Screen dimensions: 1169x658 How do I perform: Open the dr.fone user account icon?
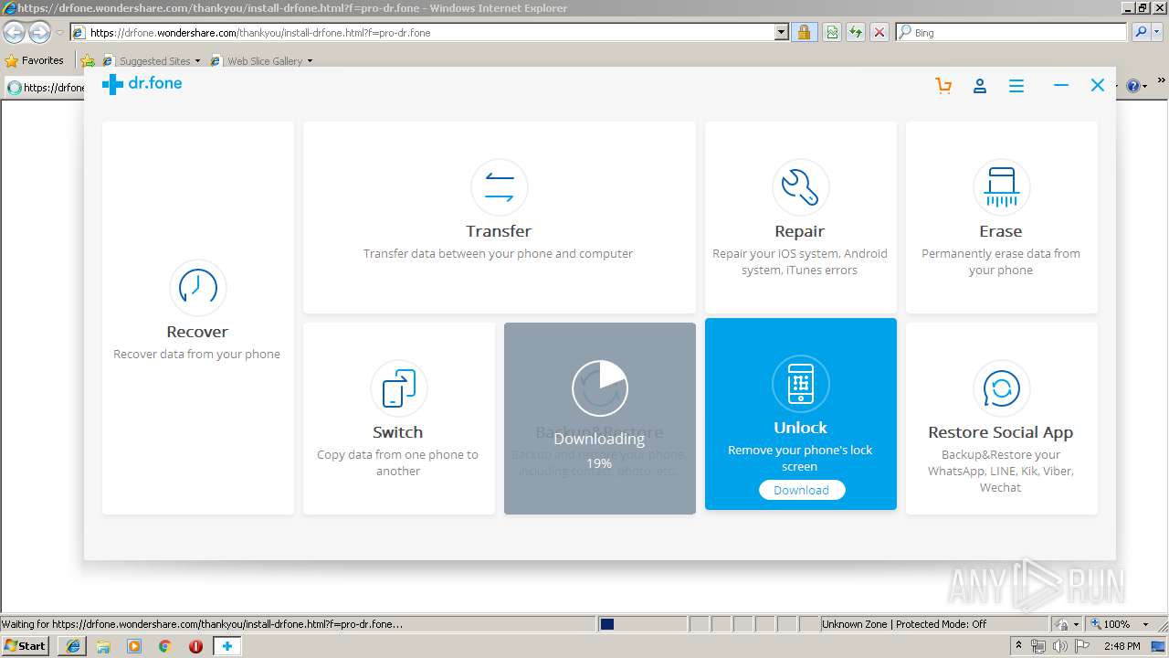click(x=980, y=86)
